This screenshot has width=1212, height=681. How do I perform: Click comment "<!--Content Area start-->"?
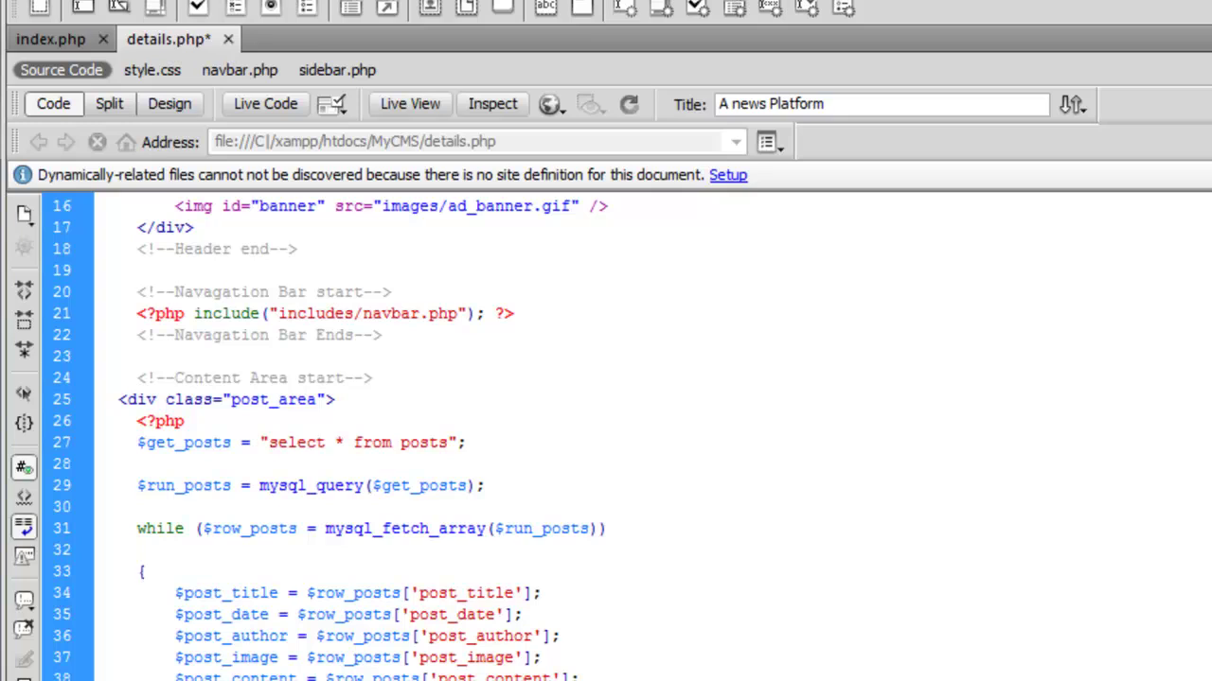pos(255,377)
